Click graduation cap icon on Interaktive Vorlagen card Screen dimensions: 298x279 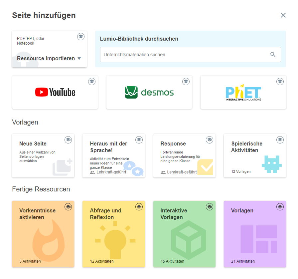[x=210, y=207]
